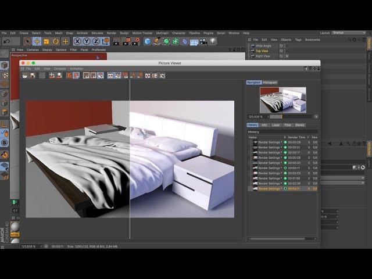Click the Undo arrow in main toolbar
This screenshot has width=372, height=279.
7,41
